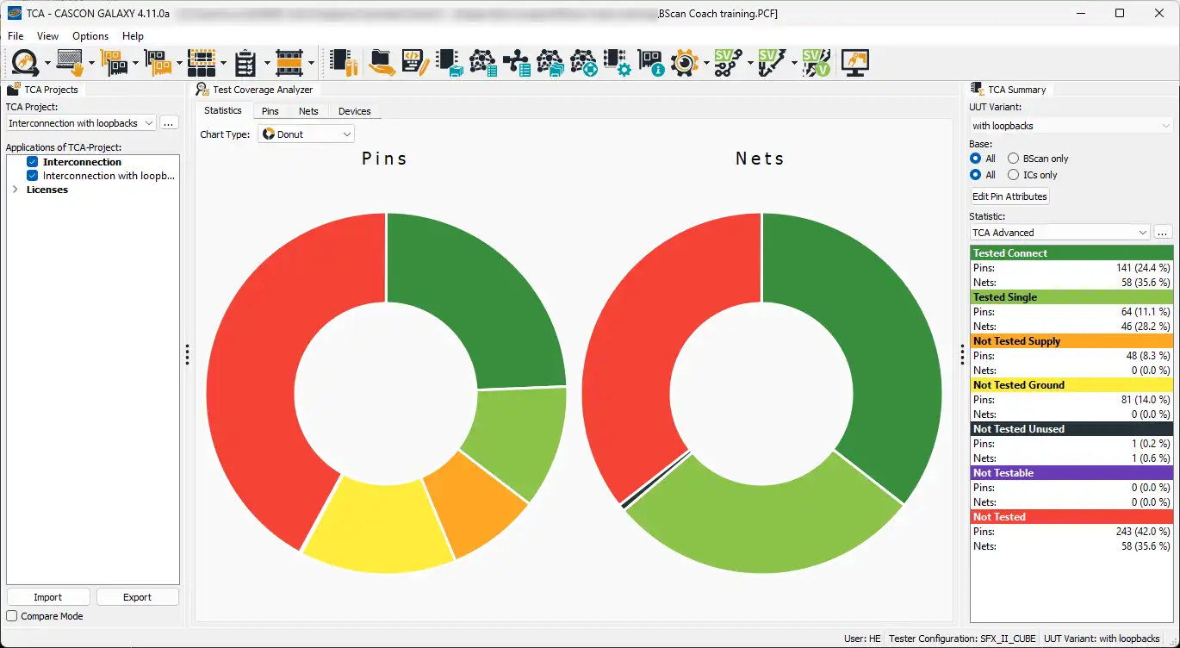
Task: Click the SV probe tool icon
Action: point(772,62)
